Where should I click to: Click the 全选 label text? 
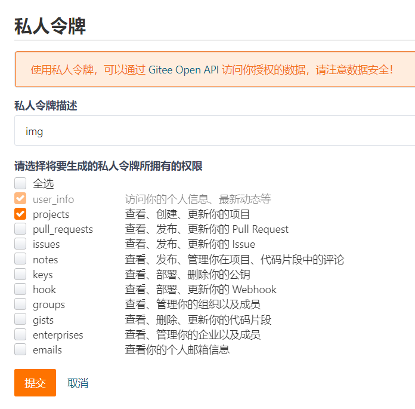[43, 184]
